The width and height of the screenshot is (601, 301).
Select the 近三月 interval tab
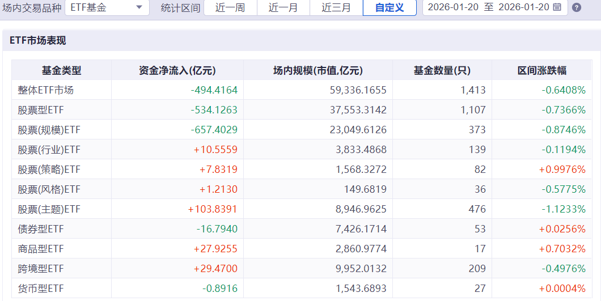(x=336, y=7)
